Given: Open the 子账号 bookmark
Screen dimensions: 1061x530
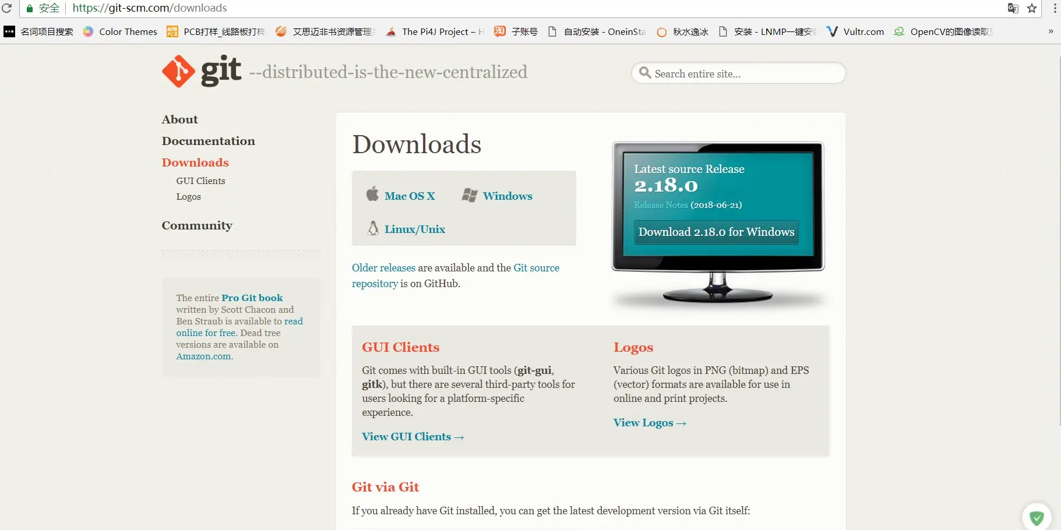Looking at the screenshot, I should [x=516, y=31].
